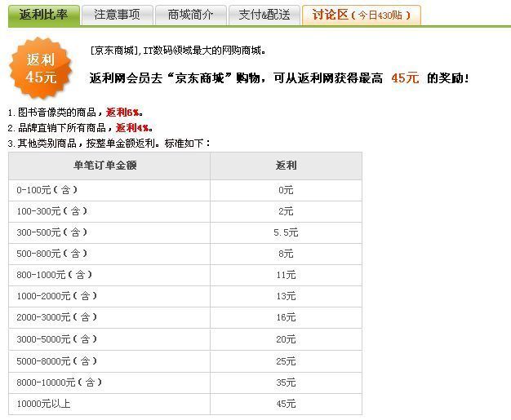The image size is (511, 420).
Task: Click the 2元 rebate value
Action: (x=286, y=211)
